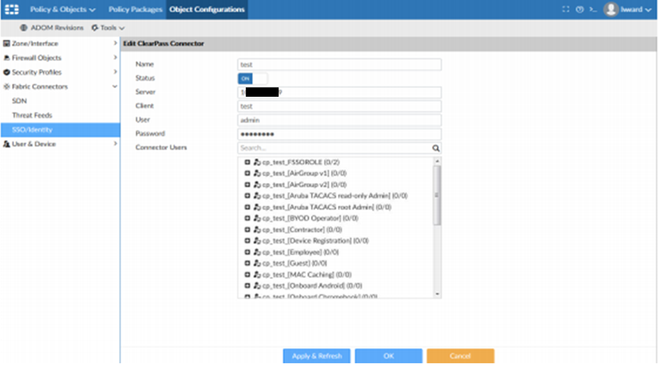This screenshot has height=366, width=658.
Task: Switch to Object Configurations tab
Action: [207, 9]
